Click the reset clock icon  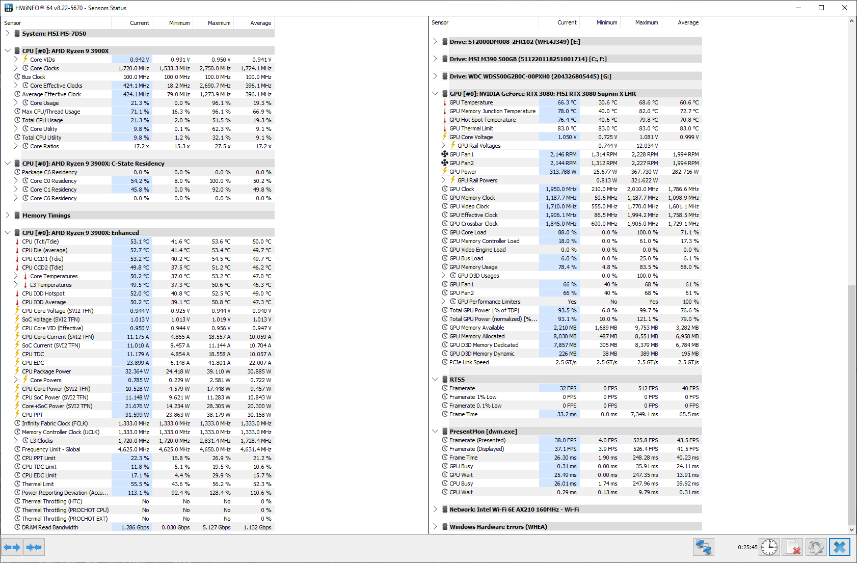point(769,547)
